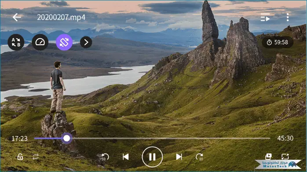The height and width of the screenshot is (172, 307).
Task: Go back using the arrow icon
Action: 17,17
